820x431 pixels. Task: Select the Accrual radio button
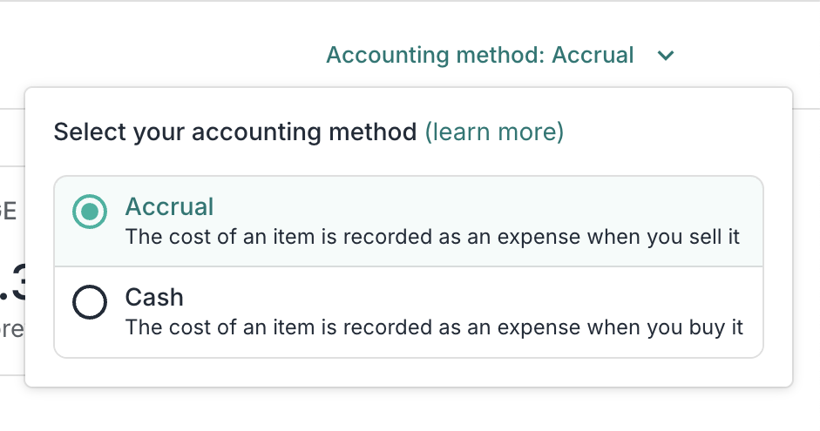pos(90,212)
